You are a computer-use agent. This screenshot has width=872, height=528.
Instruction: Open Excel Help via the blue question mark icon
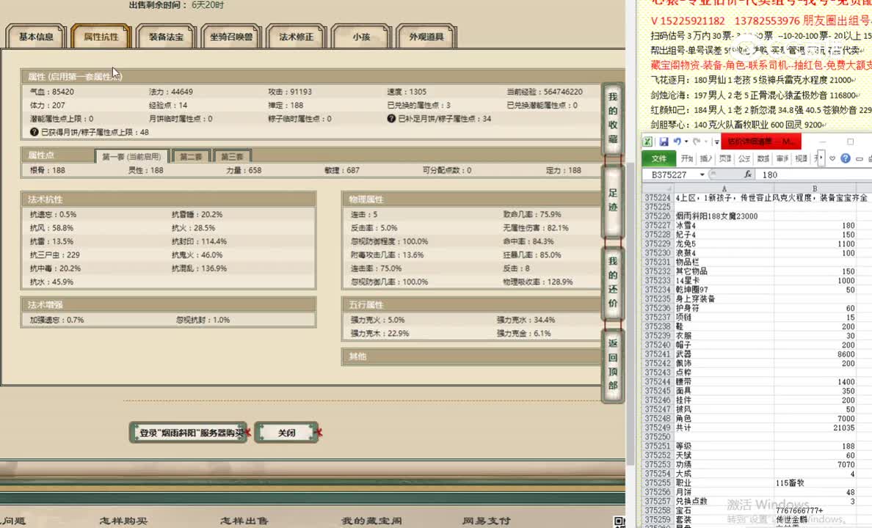[845, 158]
